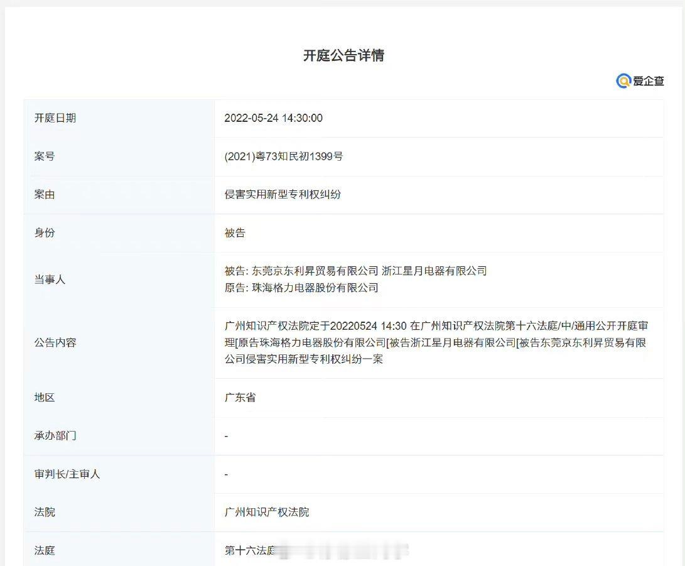The height and width of the screenshot is (566, 685).
Task: Select the 开庭日期 label cell
Action: (x=119, y=118)
